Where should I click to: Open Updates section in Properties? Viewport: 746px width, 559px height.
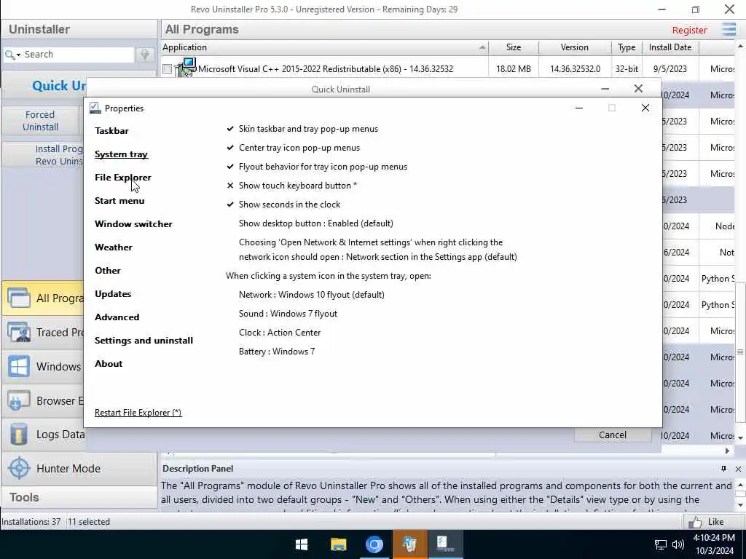(113, 294)
